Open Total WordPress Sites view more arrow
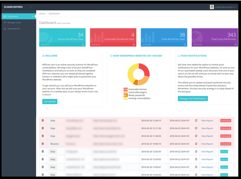The height and width of the screenshot is (179, 241). coord(185,45)
